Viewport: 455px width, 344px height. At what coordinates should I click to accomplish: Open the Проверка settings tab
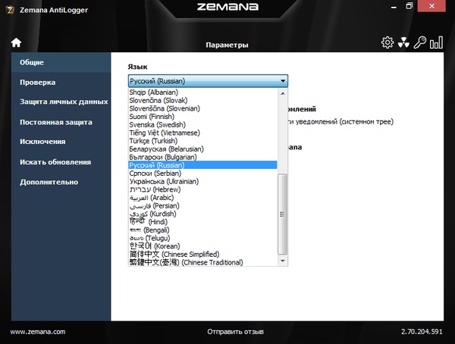pos(61,83)
